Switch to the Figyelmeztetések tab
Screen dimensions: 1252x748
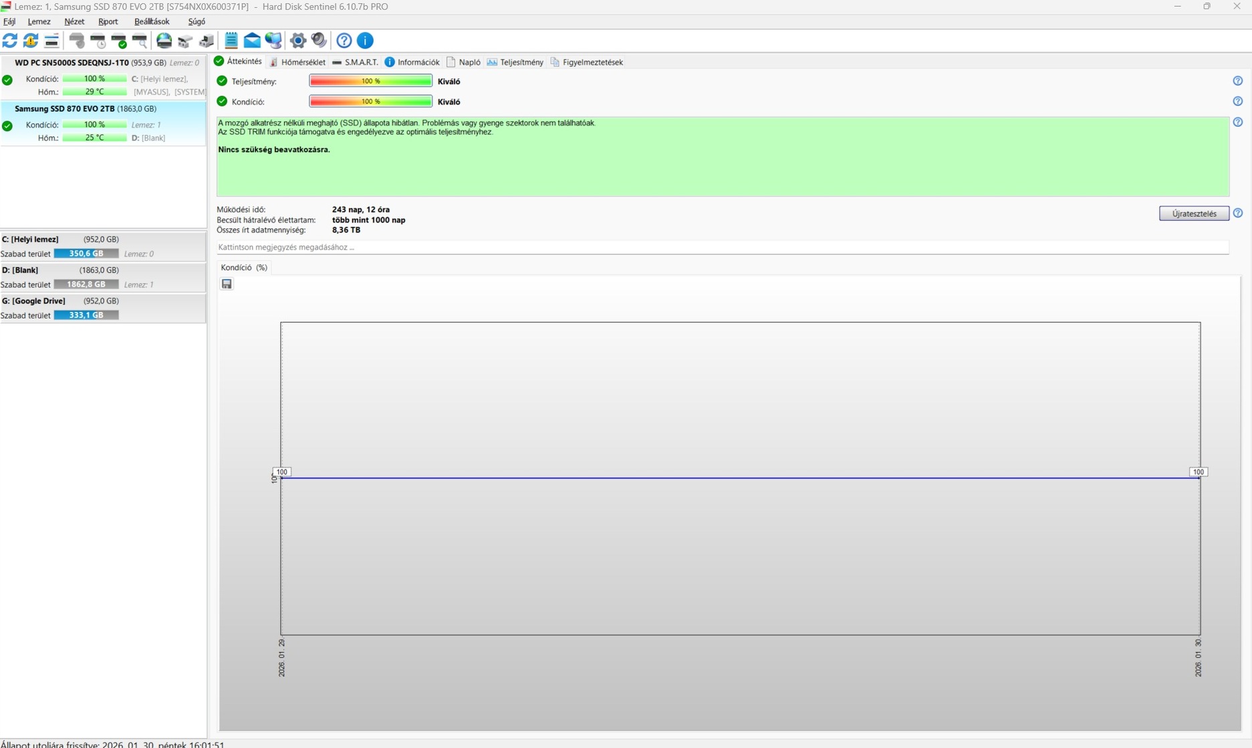(586, 62)
